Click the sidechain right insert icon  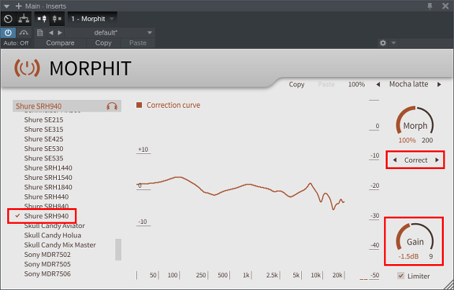point(56,19)
